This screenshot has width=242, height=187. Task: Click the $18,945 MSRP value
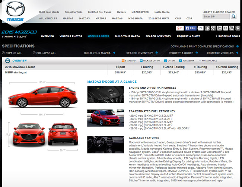coord(120,72)
